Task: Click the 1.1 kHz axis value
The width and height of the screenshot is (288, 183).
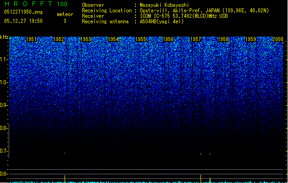Action: pos(4,59)
